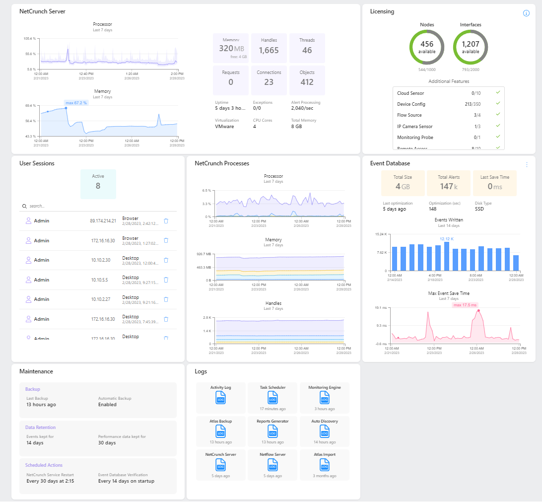The image size is (542, 502).
Task: Open the Scheduled Actions section
Action: tap(98, 476)
